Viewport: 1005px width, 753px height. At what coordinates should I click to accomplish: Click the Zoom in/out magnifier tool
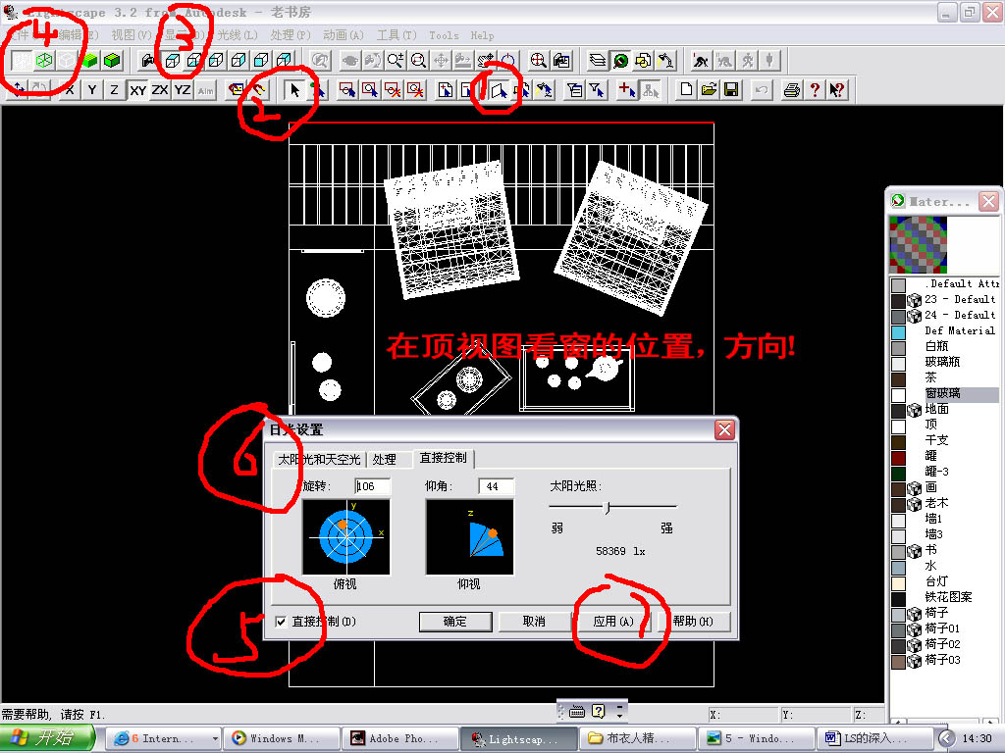click(396, 60)
